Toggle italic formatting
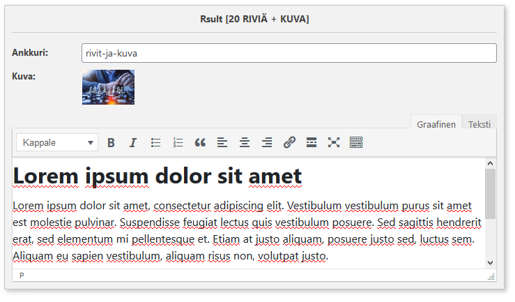This screenshot has height=302, width=515. [x=133, y=142]
